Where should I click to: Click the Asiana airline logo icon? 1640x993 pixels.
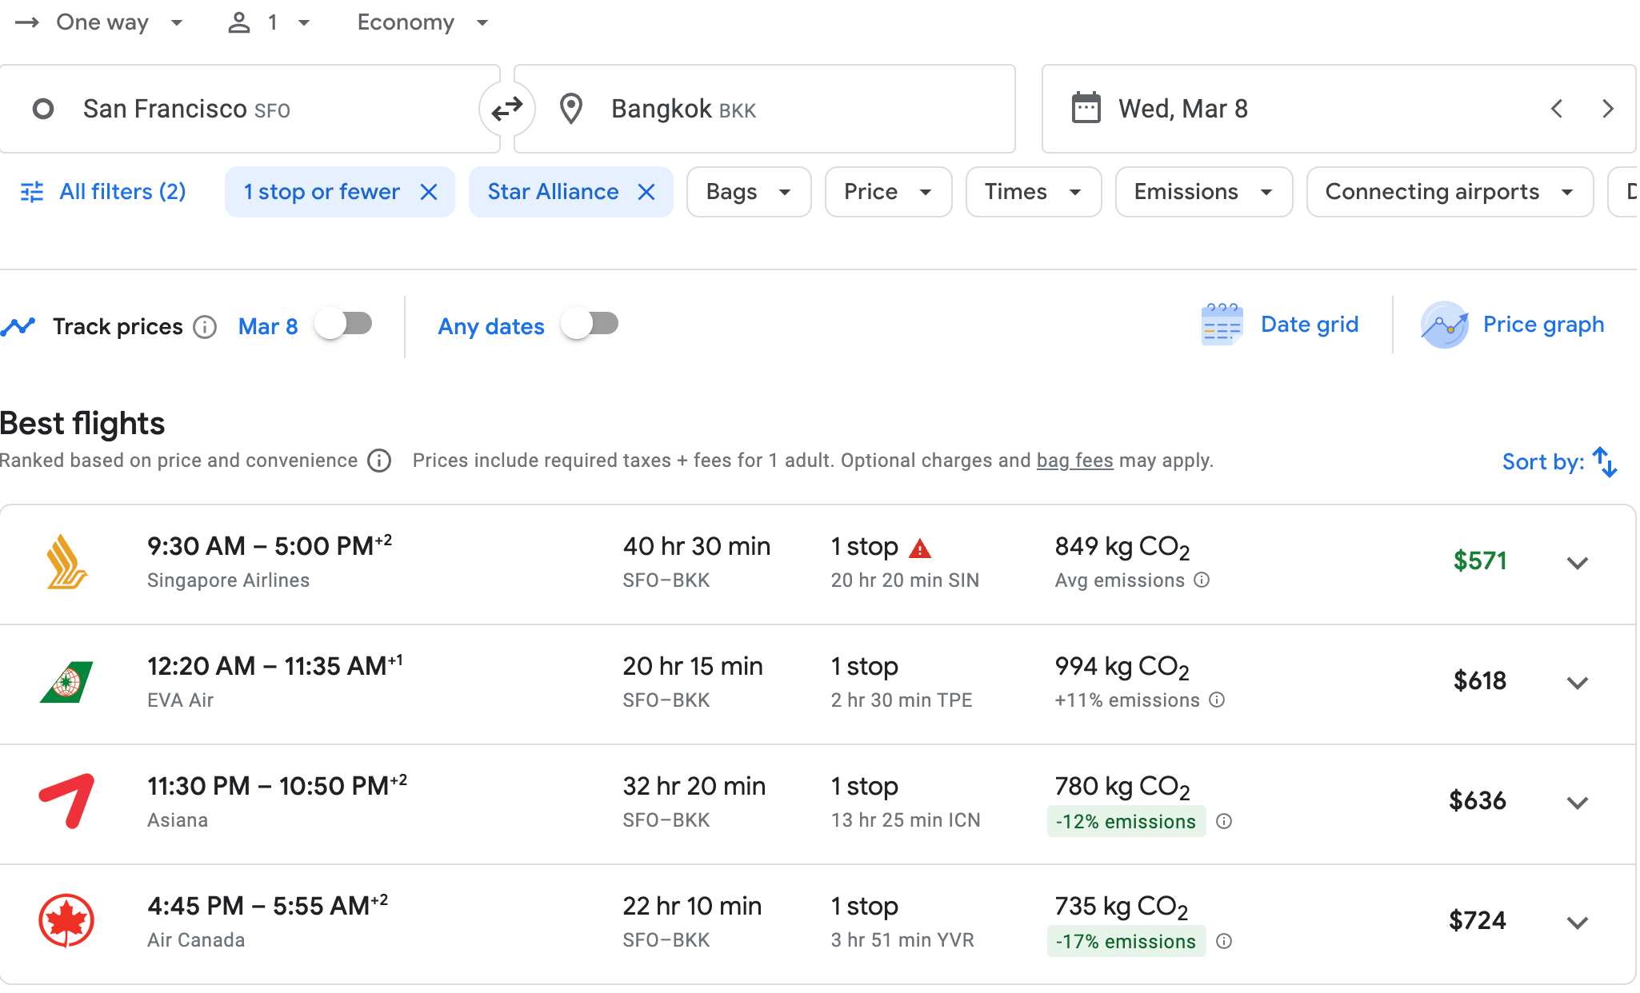66,801
